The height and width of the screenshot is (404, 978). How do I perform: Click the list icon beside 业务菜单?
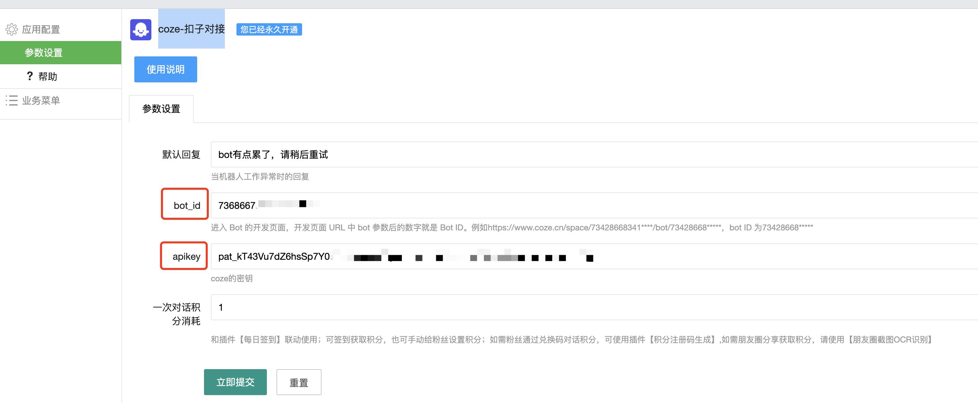pos(11,100)
